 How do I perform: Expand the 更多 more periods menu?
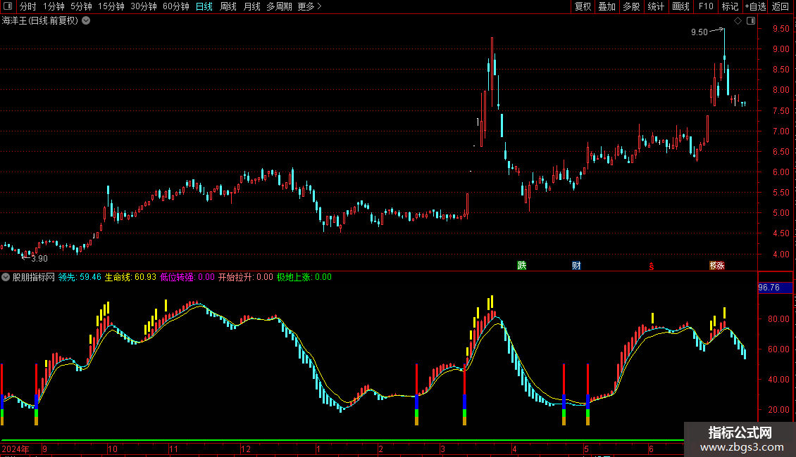tap(309, 6)
